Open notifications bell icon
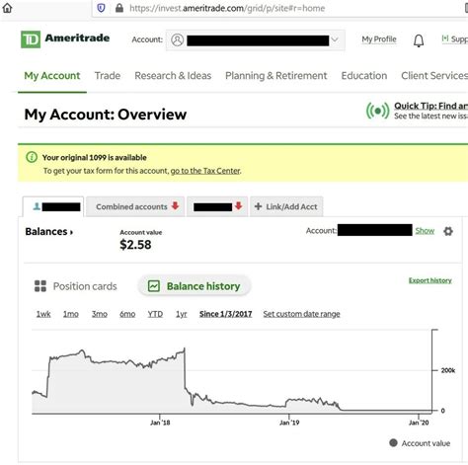The image size is (468, 465). tap(419, 40)
